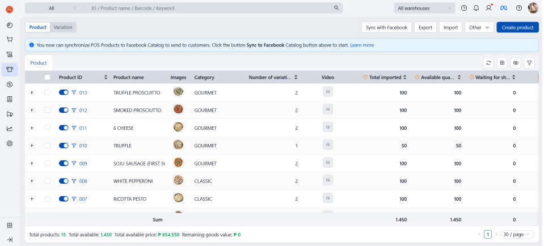
Task: Open the analytics chart sidebar icon
Action: point(10,129)
